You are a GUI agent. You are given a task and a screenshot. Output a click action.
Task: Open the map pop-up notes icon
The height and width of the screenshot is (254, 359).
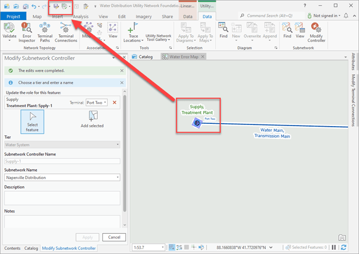pos(342,238)
